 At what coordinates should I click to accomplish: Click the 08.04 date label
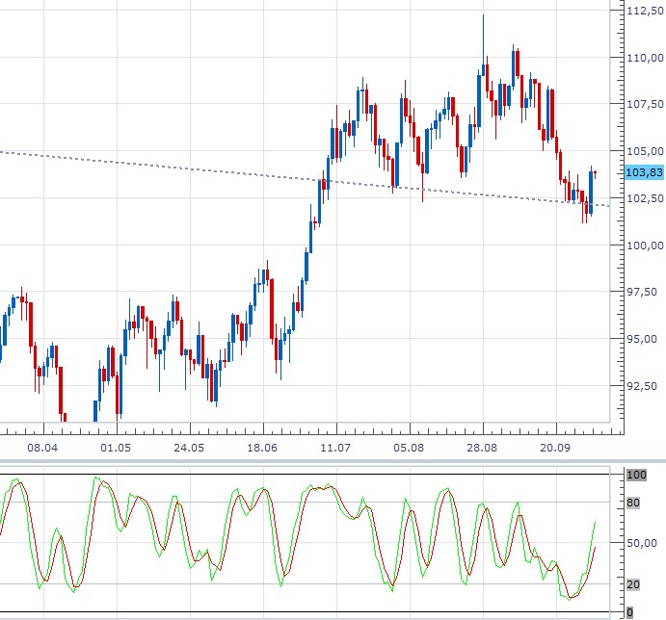(x=42, y=448)
